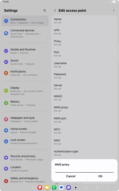This screenshot has height=191, width=119.
Task: Open Modes and Routines settings
Action: [x=25, y=51]
